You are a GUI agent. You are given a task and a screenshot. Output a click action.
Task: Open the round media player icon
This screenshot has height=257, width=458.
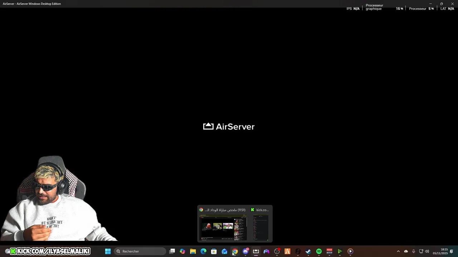tap(350, 251)
